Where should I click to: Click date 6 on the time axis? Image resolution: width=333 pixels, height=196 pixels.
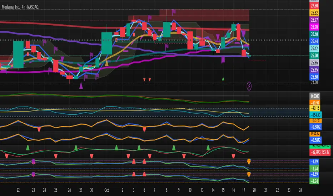[144, 190]
